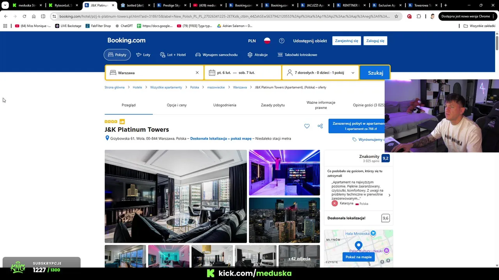
Task: Show next guest review with arrow
Action: coord(389,195)
